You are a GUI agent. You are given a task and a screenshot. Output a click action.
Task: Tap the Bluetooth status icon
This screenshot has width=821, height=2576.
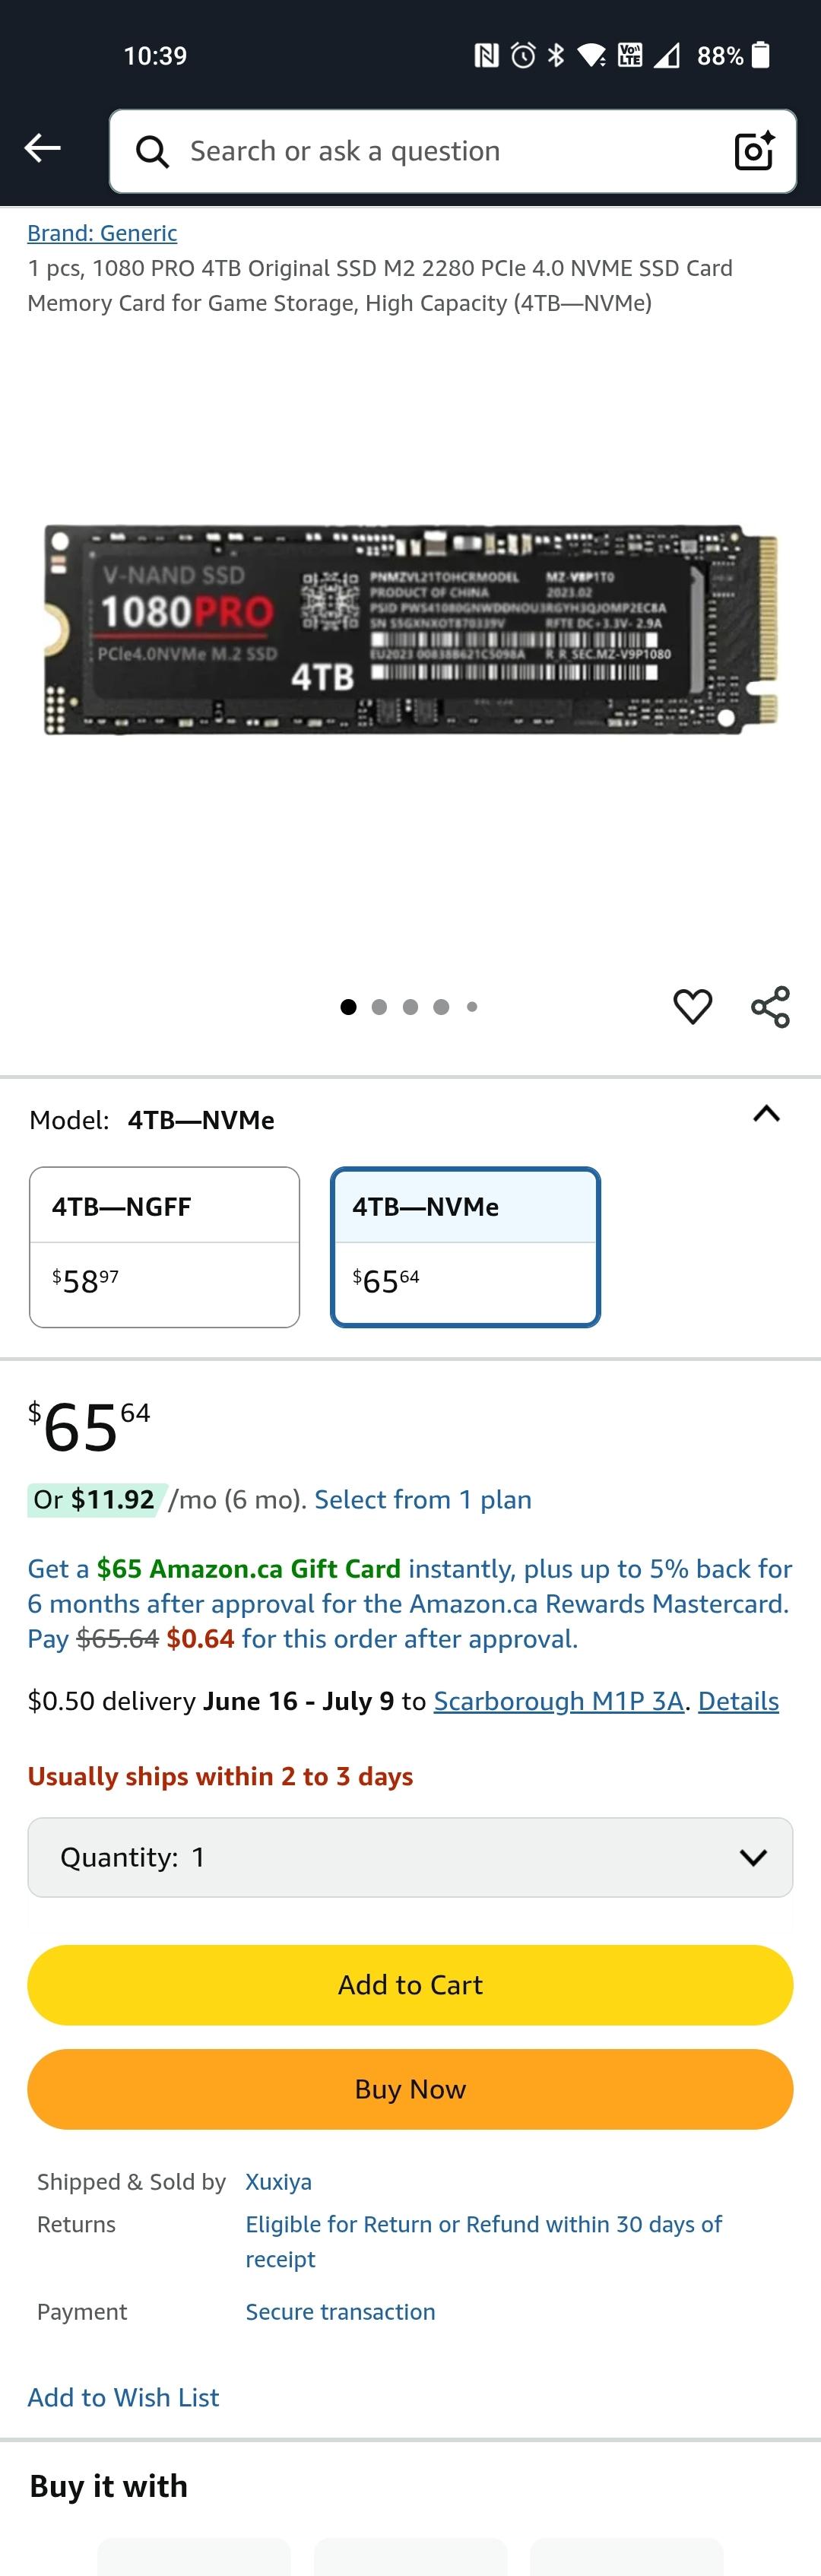556,56
